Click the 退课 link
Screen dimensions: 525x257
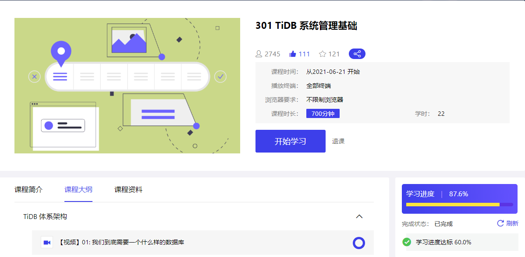338,141
